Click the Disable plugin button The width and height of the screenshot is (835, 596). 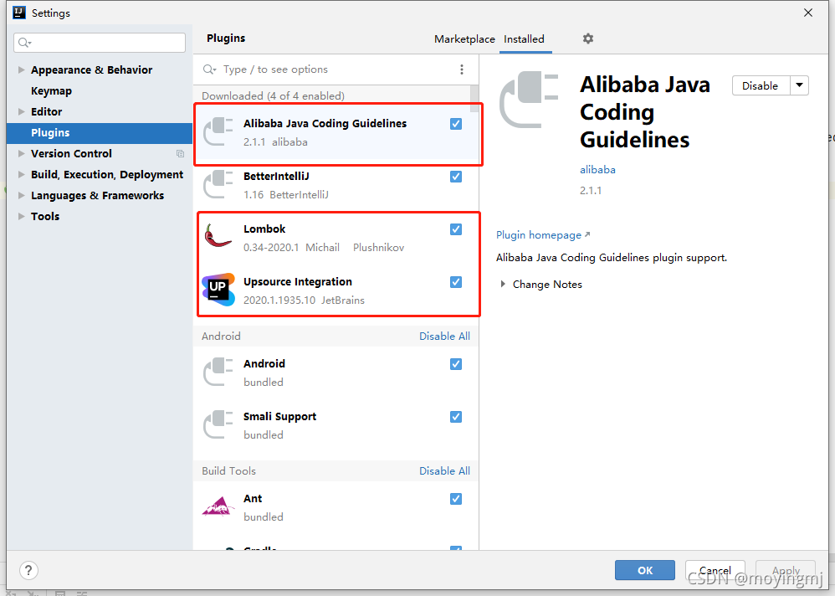click(x=761, y=85)
